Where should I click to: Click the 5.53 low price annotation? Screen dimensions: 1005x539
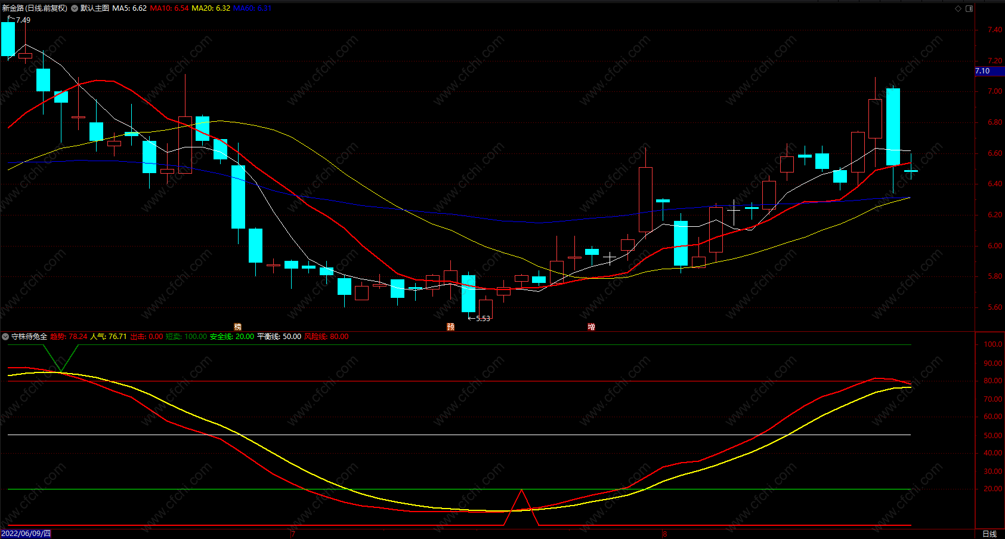click(483, 319)
